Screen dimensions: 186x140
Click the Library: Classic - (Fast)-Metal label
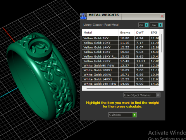[x=101, y=24]
